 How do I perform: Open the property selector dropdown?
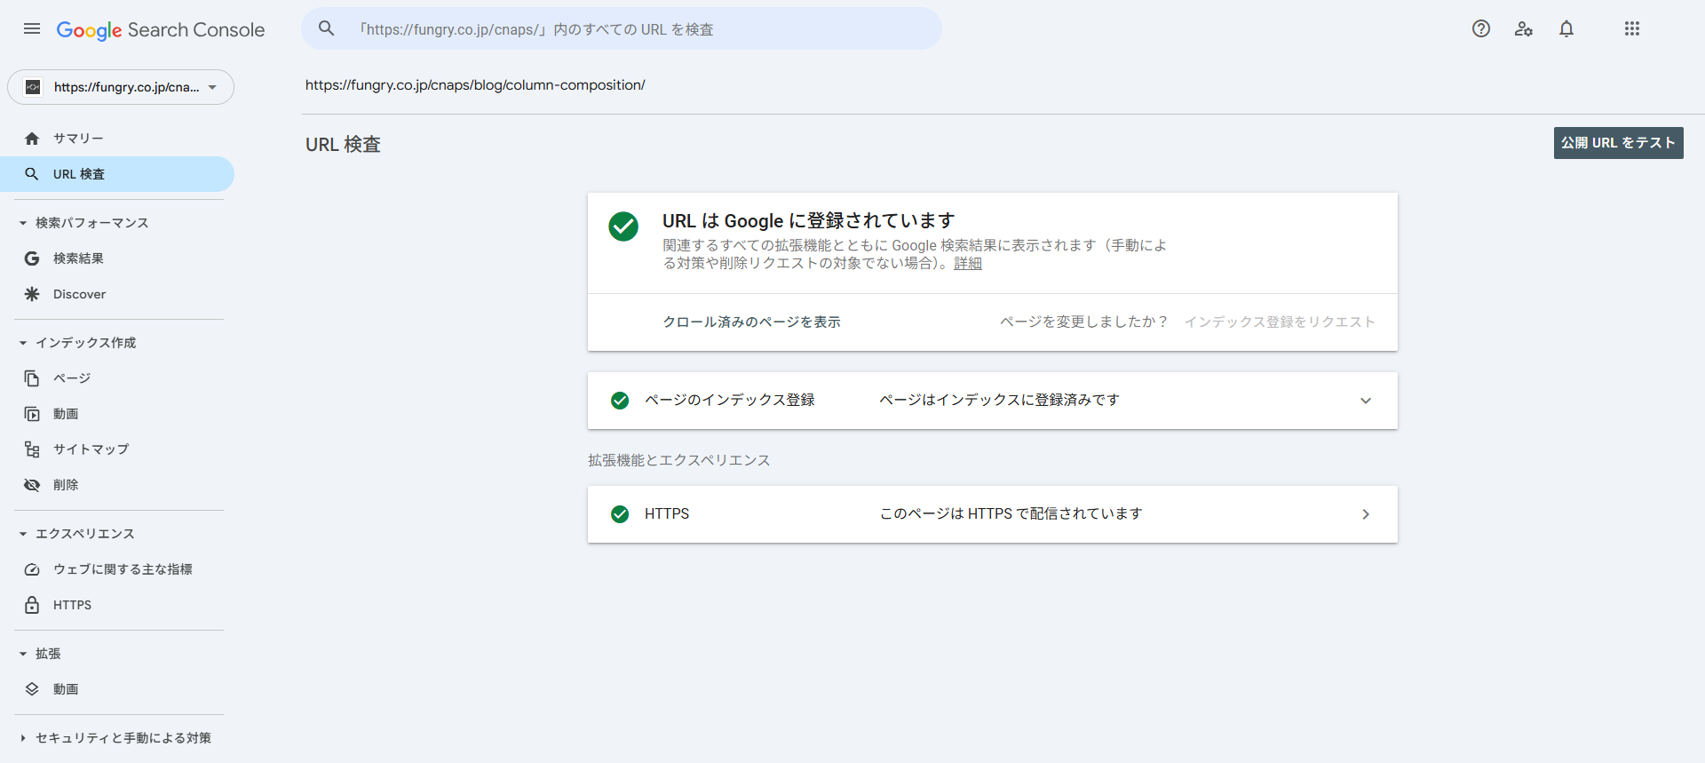(121, 87)
